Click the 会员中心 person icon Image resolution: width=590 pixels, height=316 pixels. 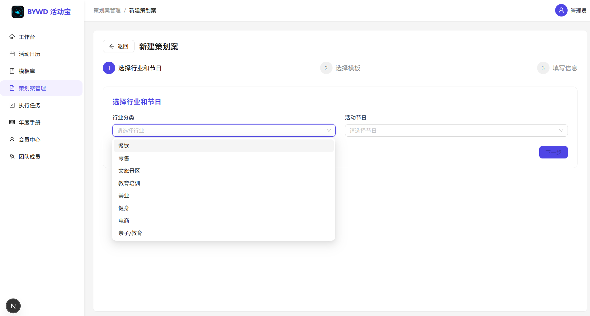[12, 139]
